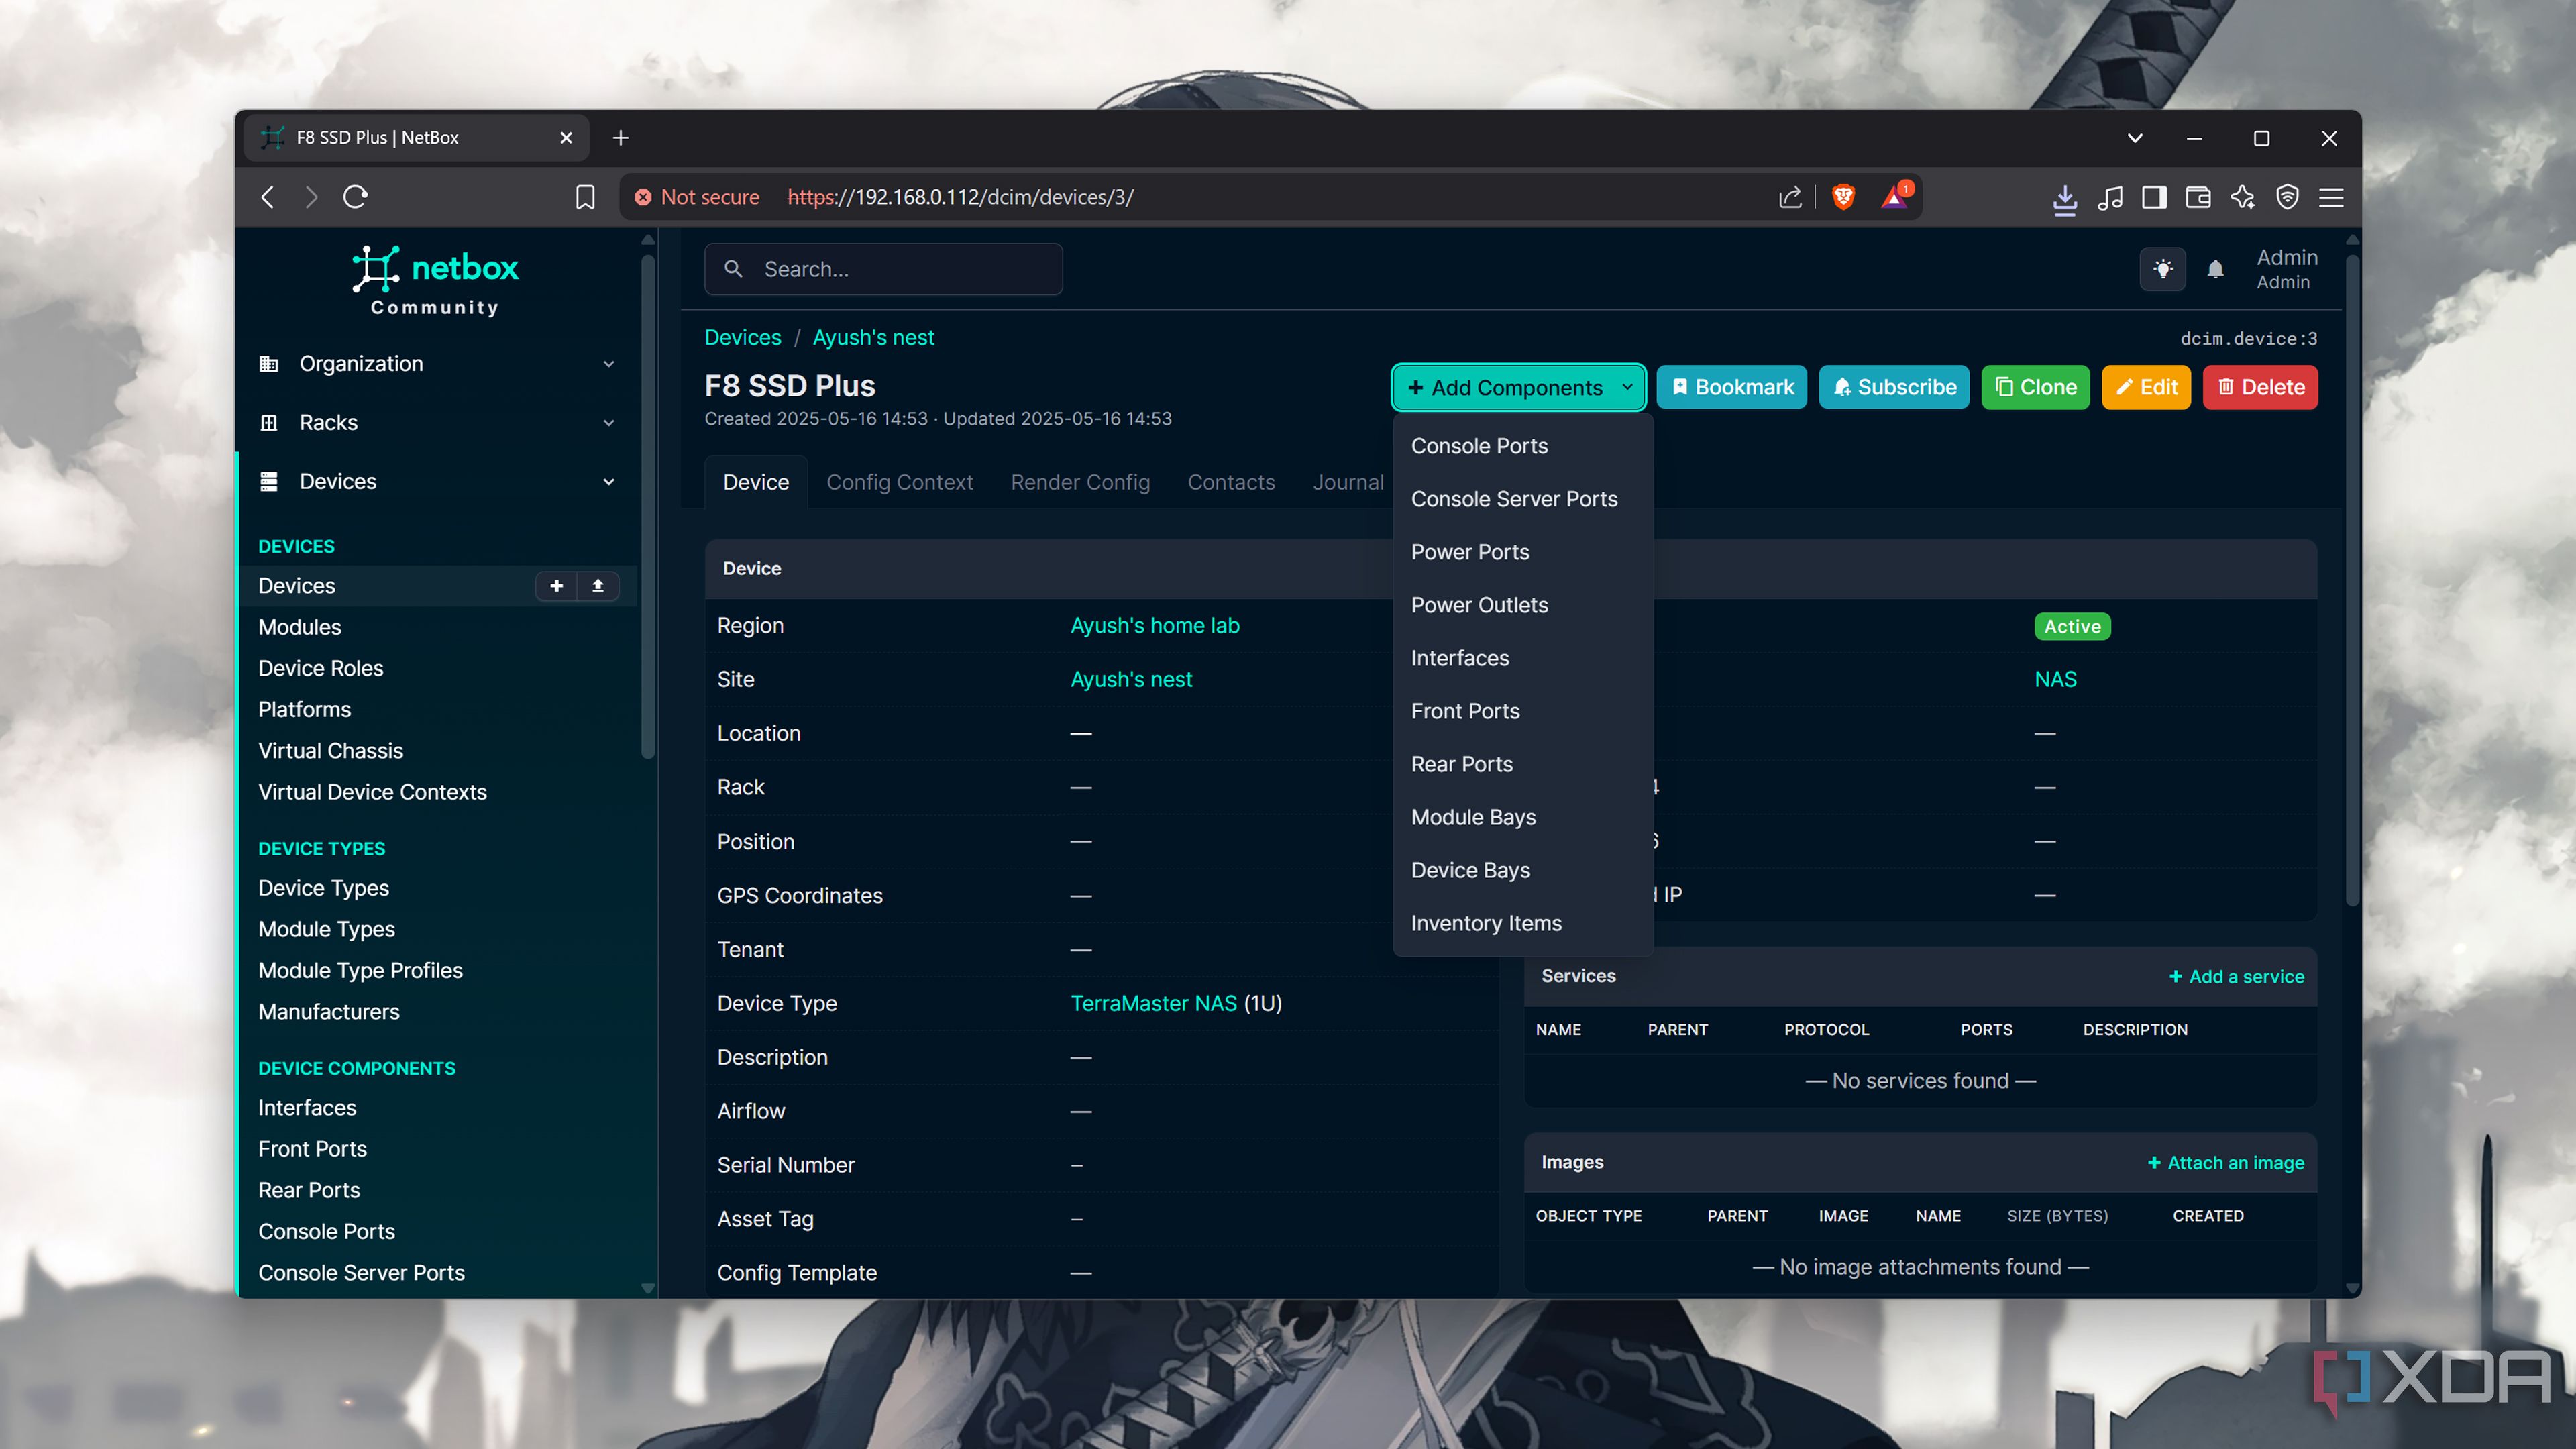
Task: Click the green plus icon beside Devices
Action: (x=557, y=586)
